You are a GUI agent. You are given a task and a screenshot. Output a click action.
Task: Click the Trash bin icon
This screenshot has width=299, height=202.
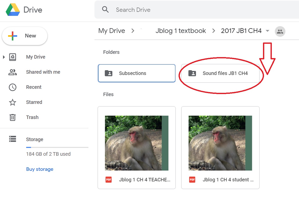(13, 117)
